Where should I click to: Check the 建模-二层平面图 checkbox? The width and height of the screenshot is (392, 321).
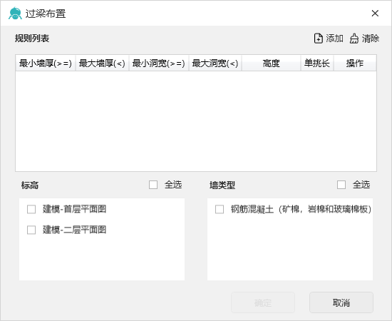31,230
